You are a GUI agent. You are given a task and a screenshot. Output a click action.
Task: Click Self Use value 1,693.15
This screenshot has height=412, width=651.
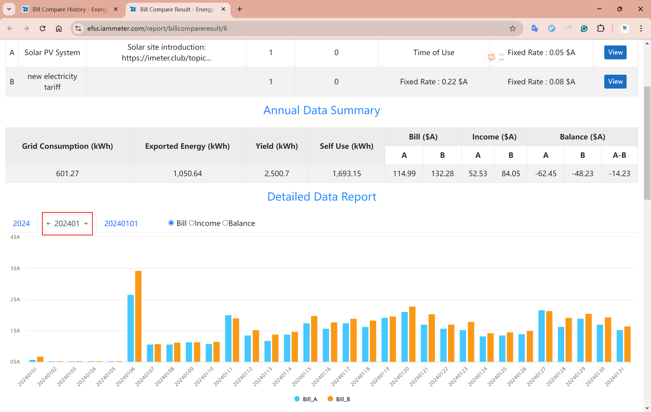pyautogui.click(x=347, y=173)
